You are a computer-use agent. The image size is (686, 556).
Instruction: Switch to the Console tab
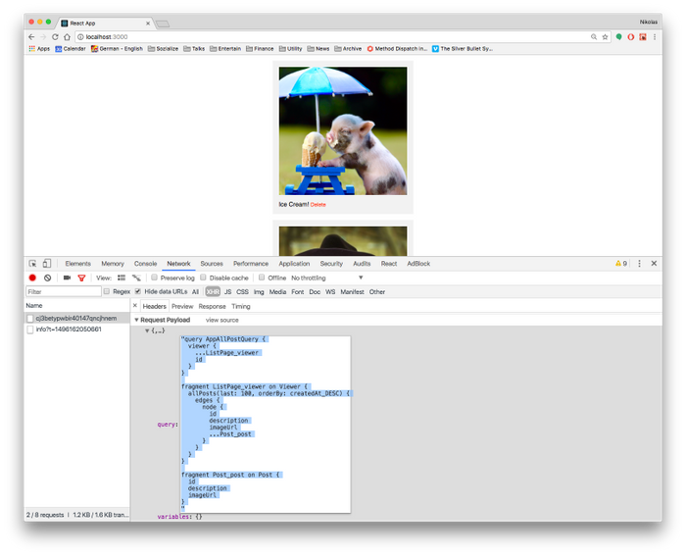[x=145, y=264]
